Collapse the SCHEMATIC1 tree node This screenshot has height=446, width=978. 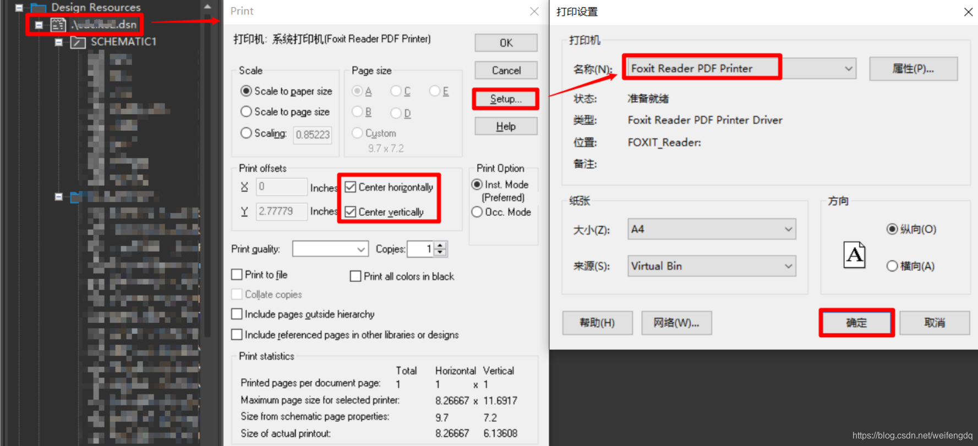pos(59,42)
